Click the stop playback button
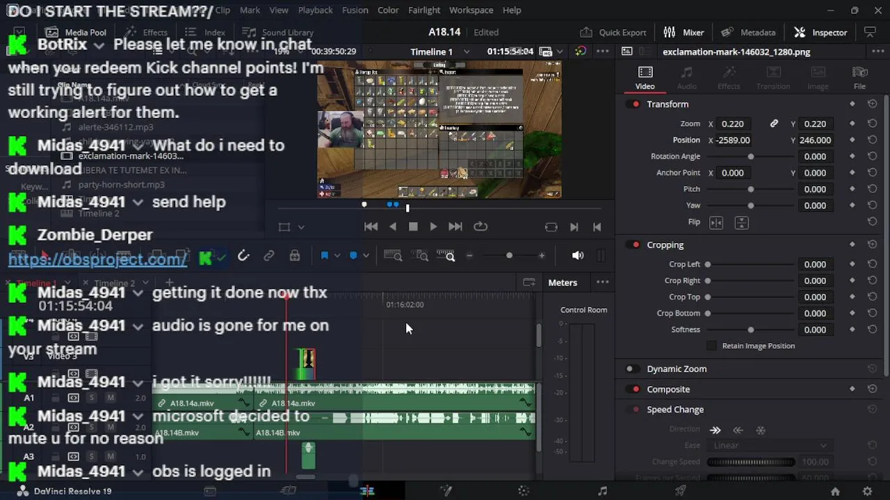Screen dimensions: 890x500 [x=413, y=226]
